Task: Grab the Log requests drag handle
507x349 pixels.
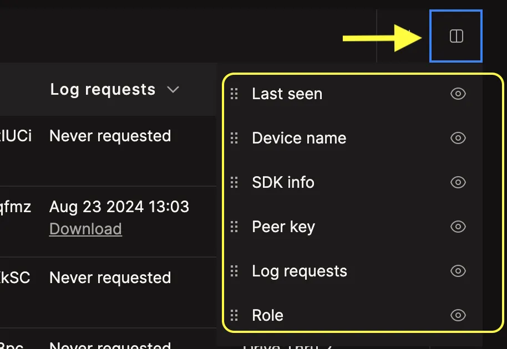Action: [x=234, y=271]
